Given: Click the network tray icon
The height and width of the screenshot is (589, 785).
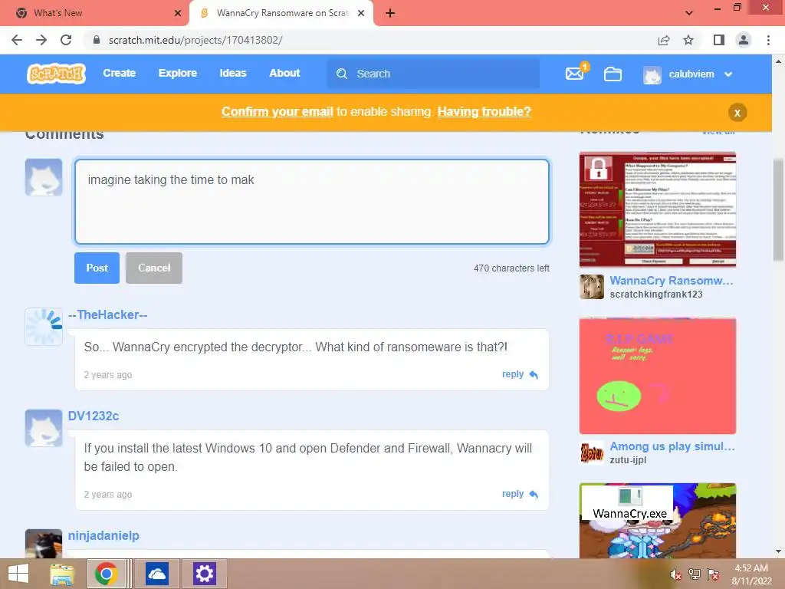Looking at the screenshot, I should point(695,574).
